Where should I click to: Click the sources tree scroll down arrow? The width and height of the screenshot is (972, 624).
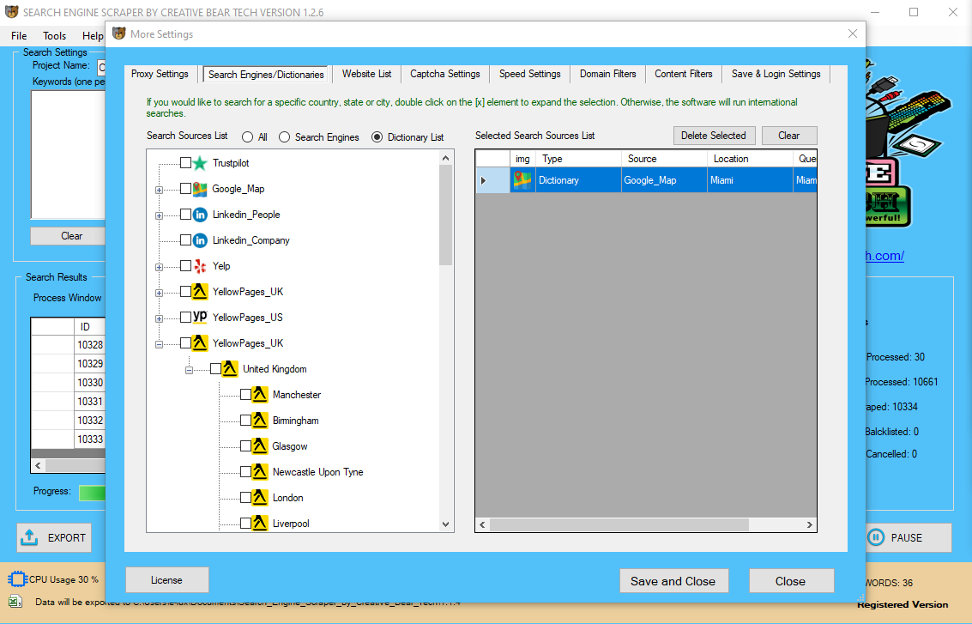pyautogui.click(x=446, y=524)
